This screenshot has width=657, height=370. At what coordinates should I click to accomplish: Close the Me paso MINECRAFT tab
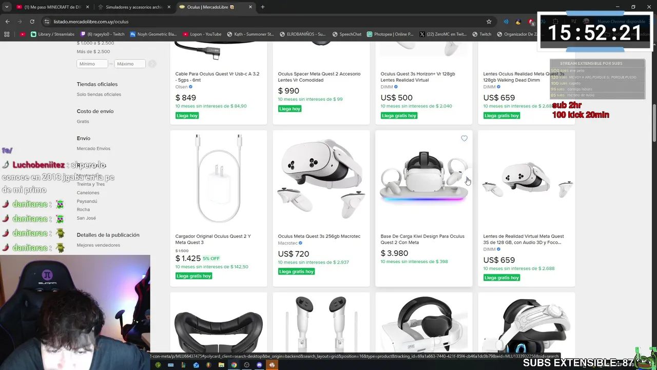[87, 7]
